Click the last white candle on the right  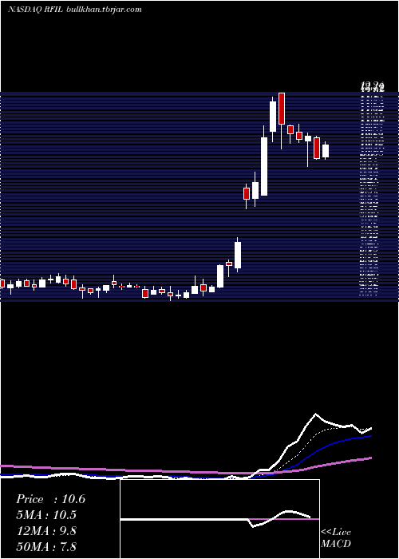(326, 151)
